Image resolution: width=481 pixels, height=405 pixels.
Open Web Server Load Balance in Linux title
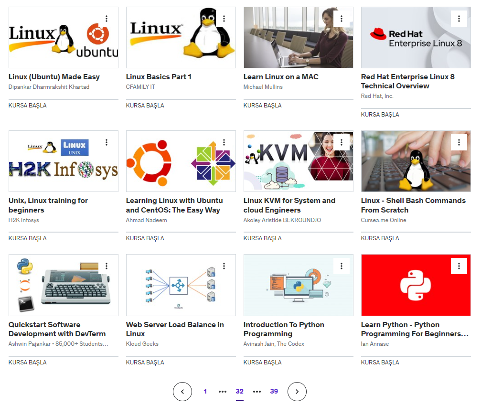[175, 329]
